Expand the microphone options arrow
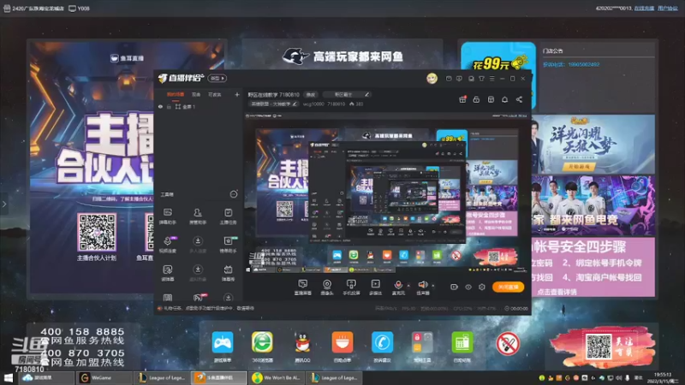Image resolution: width=685 pixels, height=385 pixels. (x=408, y=286)
